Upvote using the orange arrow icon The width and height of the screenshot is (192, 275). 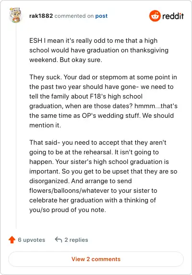coord(12,239)
